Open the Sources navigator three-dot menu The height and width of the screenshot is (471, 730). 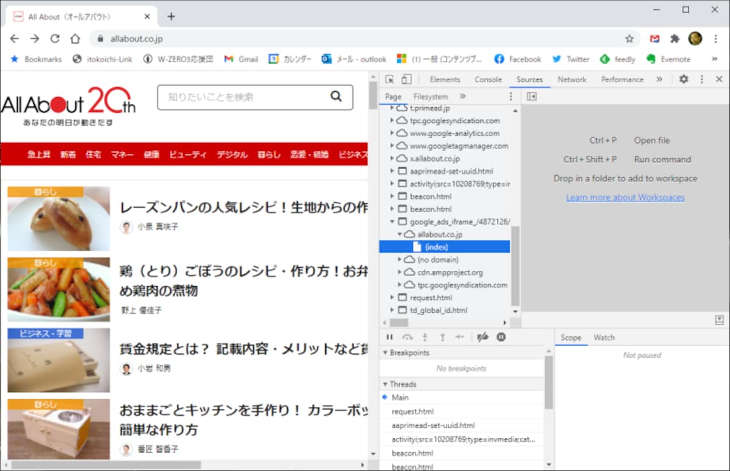(511, 96)
